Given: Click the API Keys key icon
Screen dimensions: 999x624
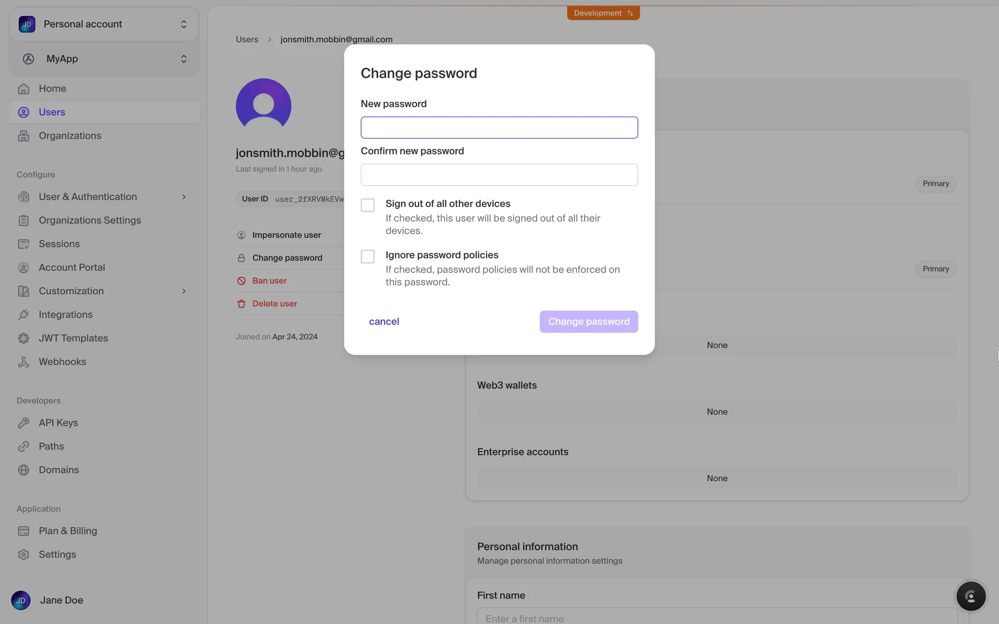Looking at the screenshot, I should pos(23,423).
